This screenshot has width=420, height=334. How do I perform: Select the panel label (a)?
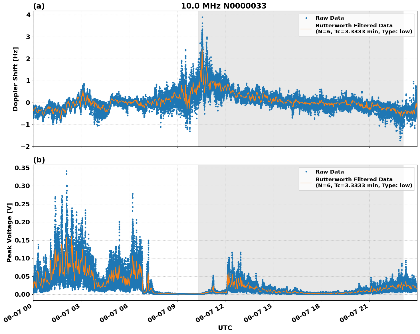[x=39, y=5]
